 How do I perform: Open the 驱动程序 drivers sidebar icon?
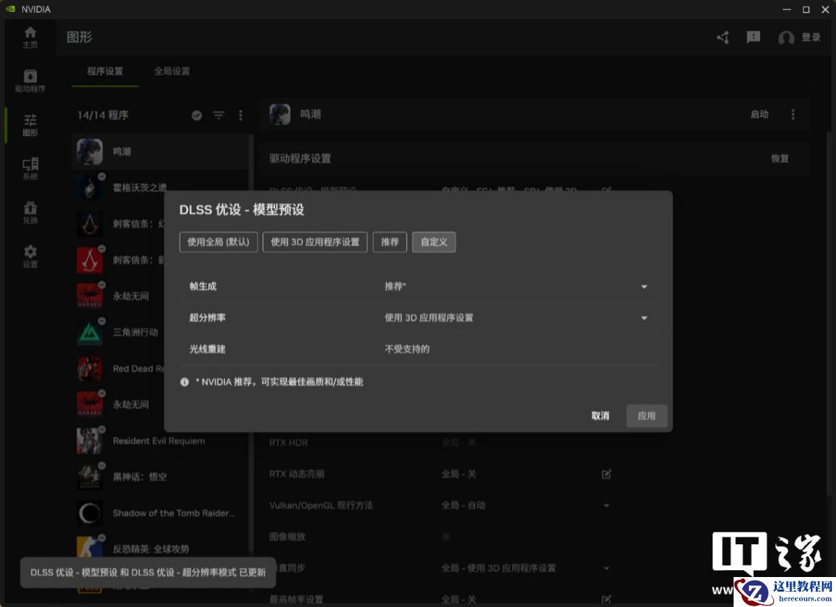(30, 81)
